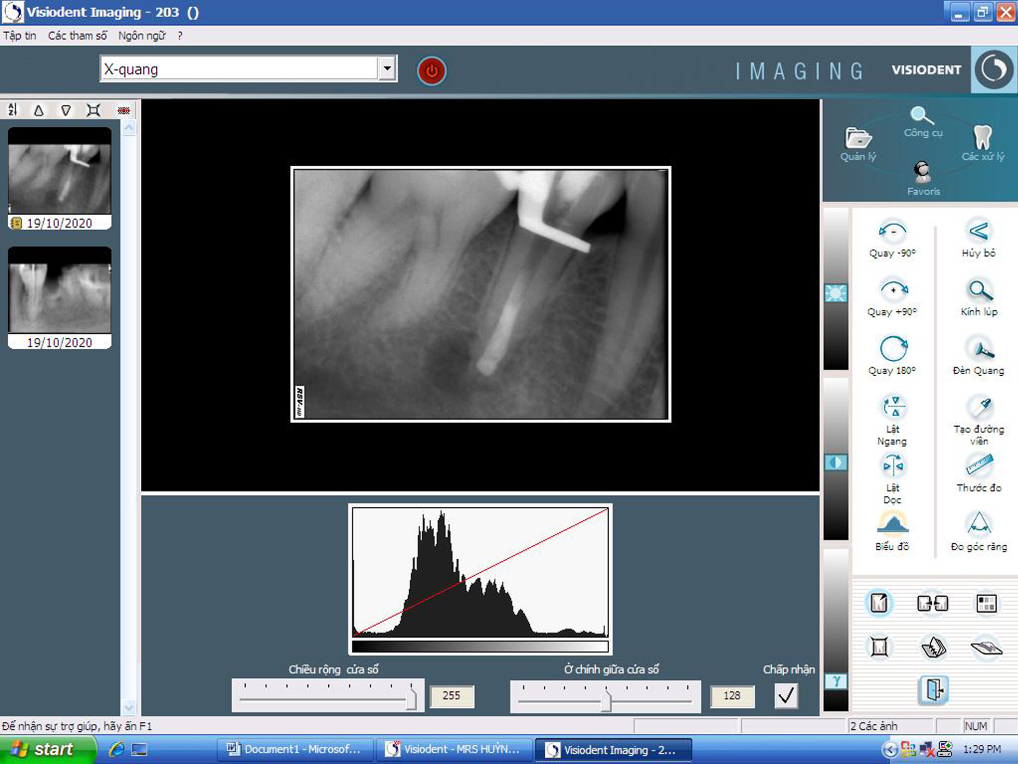Image resolution: width=1018 pixels, height=764 pixels.
Task: Click sort order icon in thumbnail toolbar
Action: pyautogui.click(x=13, y=110)
